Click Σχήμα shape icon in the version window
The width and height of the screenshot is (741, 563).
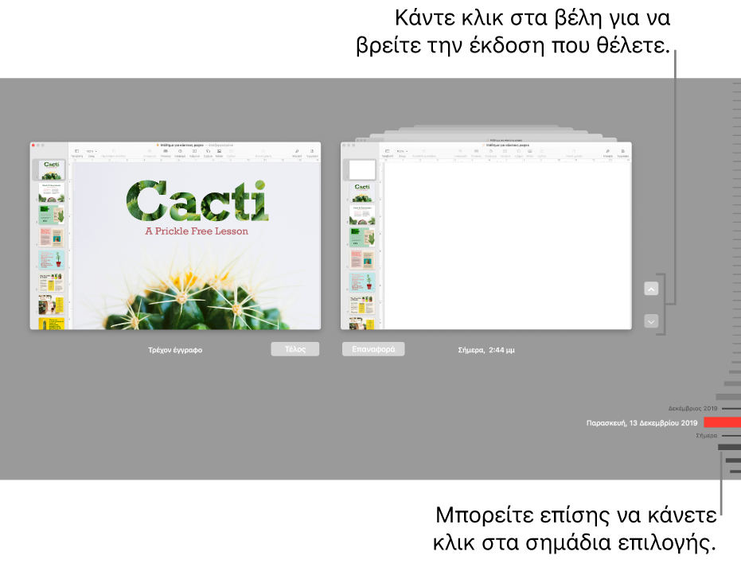coord(518,151)
